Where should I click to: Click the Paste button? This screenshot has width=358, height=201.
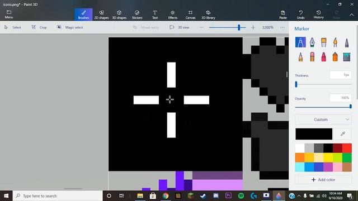point(283,15)
